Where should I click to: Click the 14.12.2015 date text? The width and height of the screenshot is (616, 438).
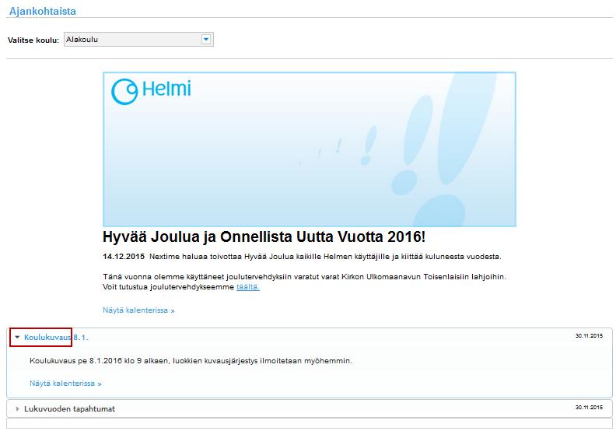[x=124, y=257]
